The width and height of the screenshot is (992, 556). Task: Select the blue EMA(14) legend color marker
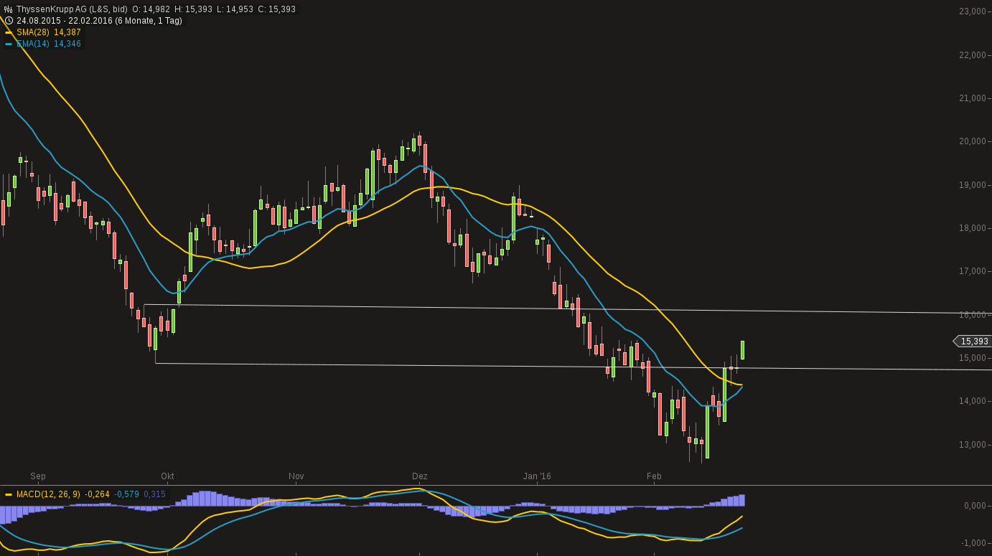click(x=9, y=44)
